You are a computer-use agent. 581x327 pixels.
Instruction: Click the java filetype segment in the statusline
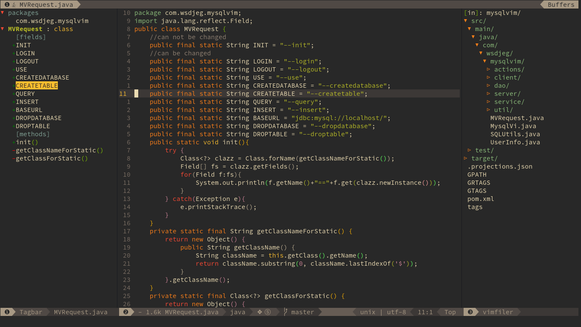[238, 312]
